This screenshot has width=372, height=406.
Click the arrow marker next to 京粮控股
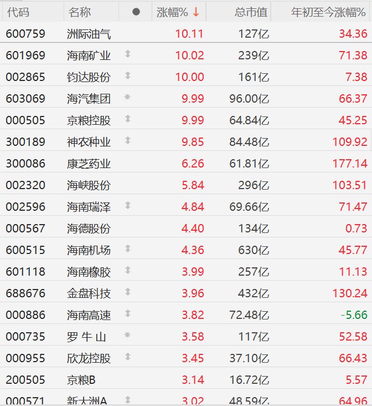[x=128, y=119]
